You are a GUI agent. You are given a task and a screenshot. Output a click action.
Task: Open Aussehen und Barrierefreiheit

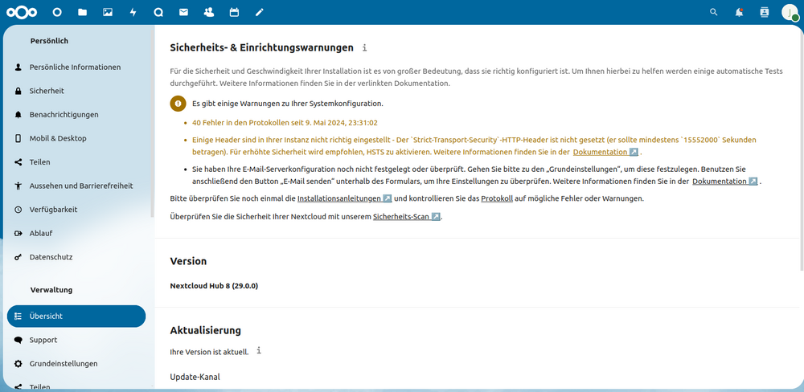pyautogui.click(x=76, y=186)
